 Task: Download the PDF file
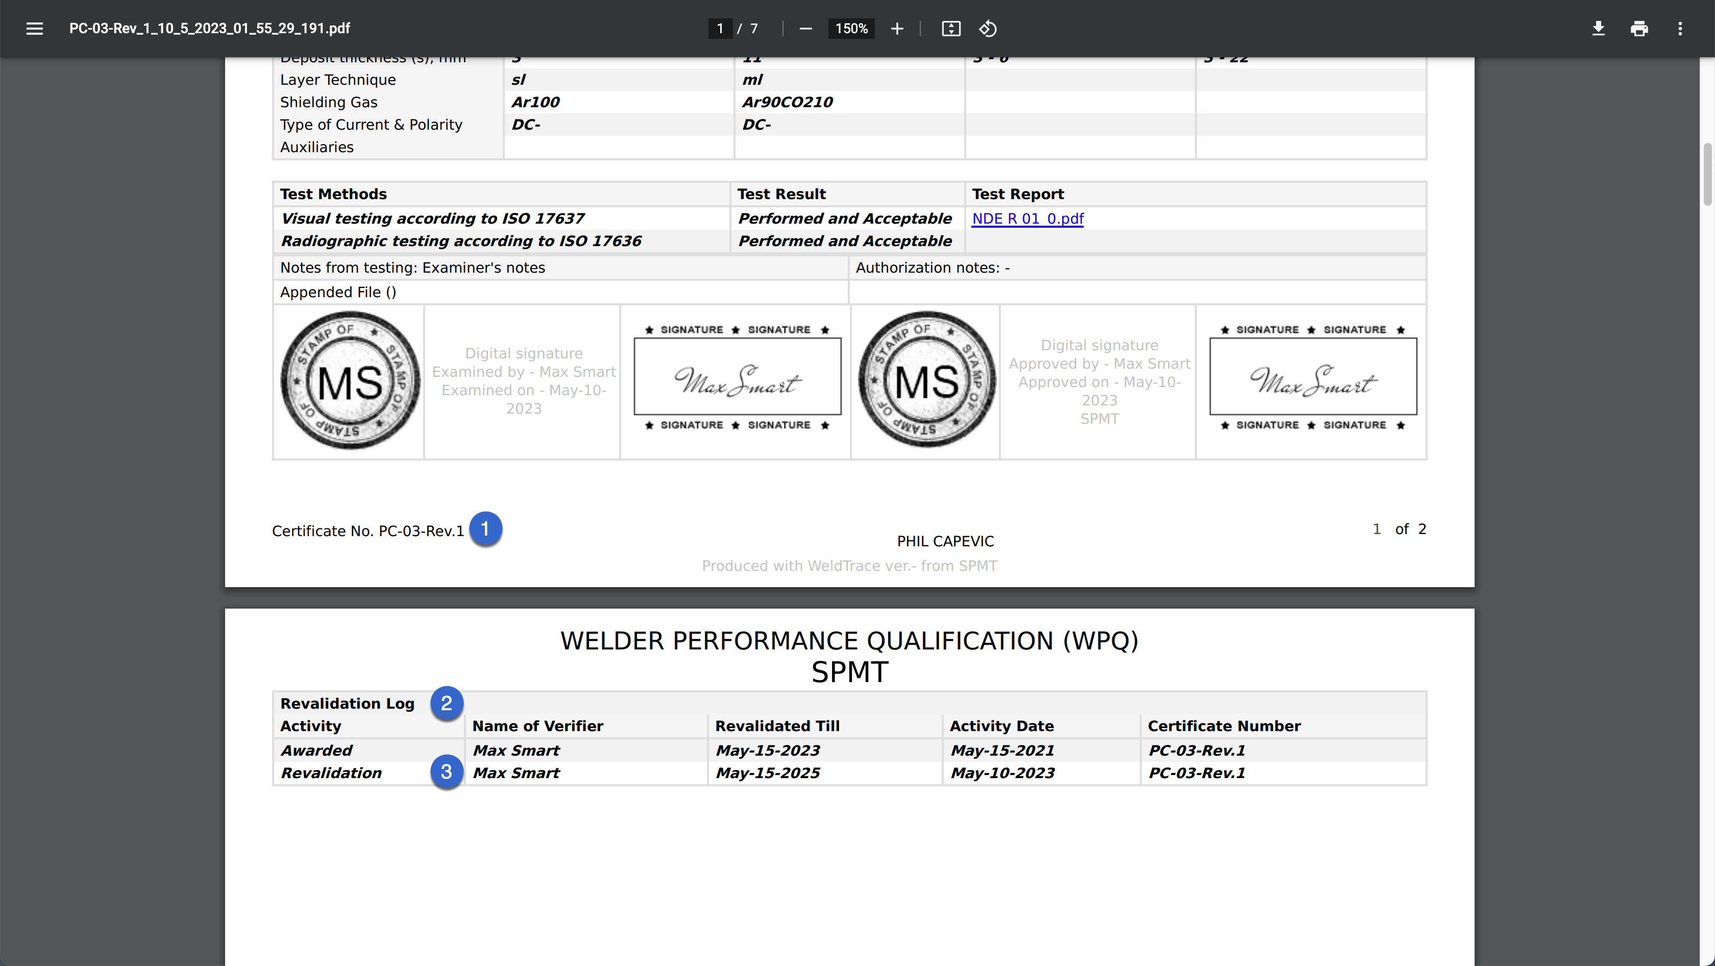point(1598,29)
